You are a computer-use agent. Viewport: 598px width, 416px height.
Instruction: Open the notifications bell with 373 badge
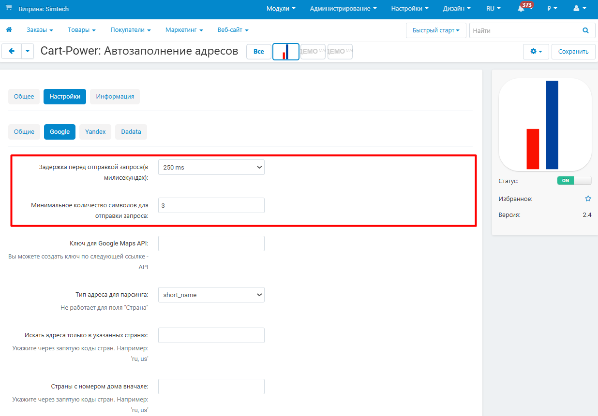[x=523, y=8]
